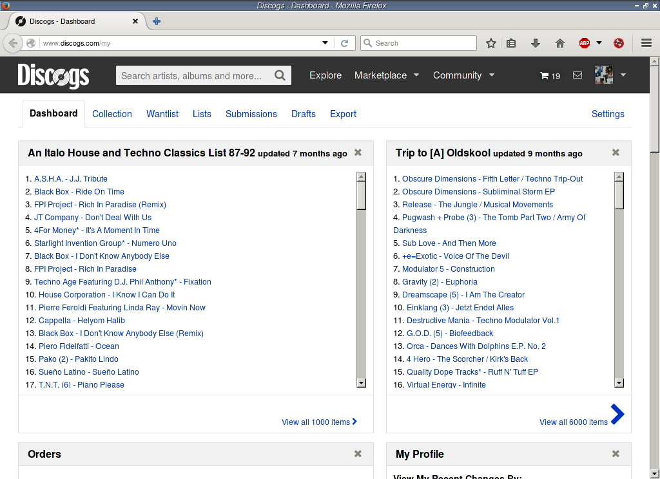
Task: Click the red circular extension icon
Action: click(618, 43)
